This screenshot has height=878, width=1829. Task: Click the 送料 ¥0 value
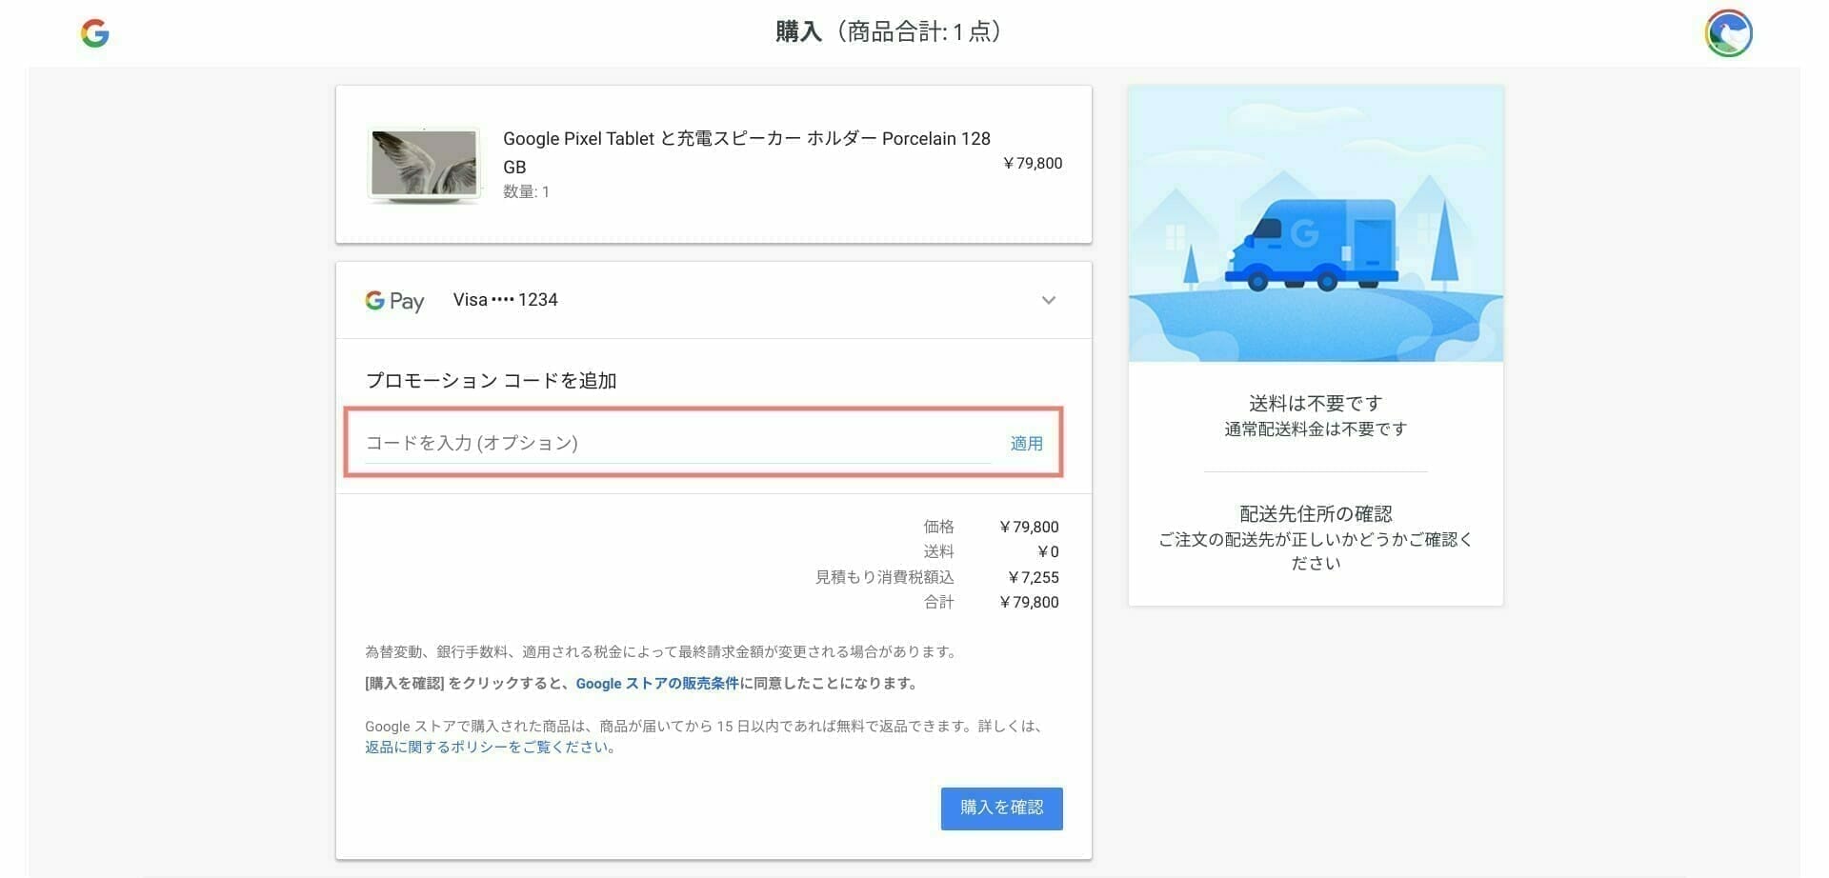tap(1048, 552)
